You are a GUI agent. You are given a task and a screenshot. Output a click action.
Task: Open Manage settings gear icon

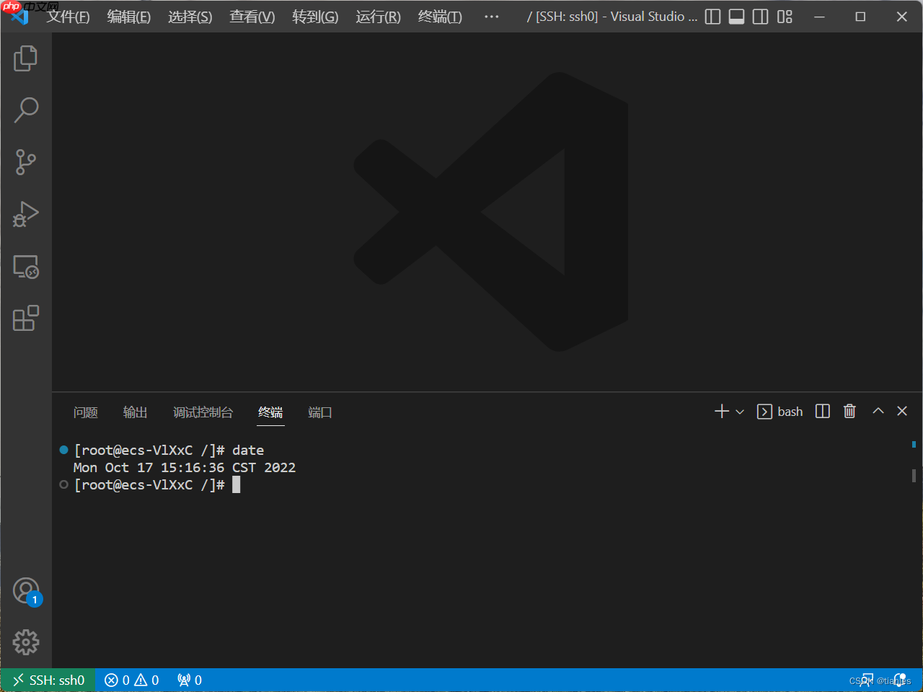point(26,642)
